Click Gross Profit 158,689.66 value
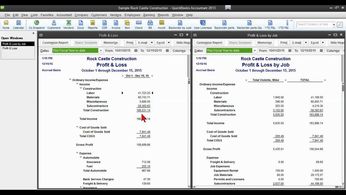 point(143,145)
